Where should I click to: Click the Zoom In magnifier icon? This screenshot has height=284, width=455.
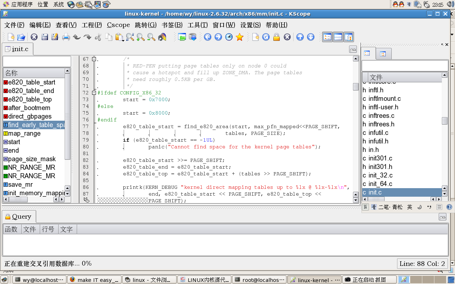[x=141, y=37]
